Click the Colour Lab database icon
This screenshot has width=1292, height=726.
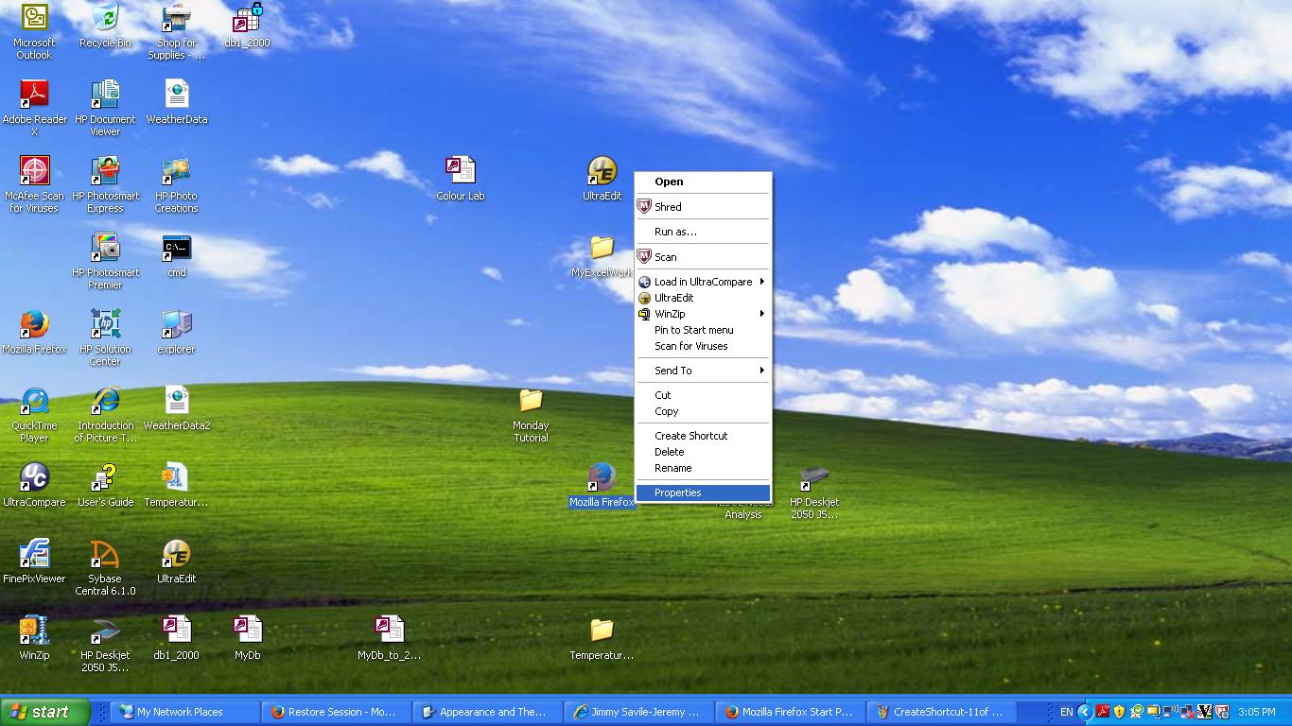tap(460, 172)
